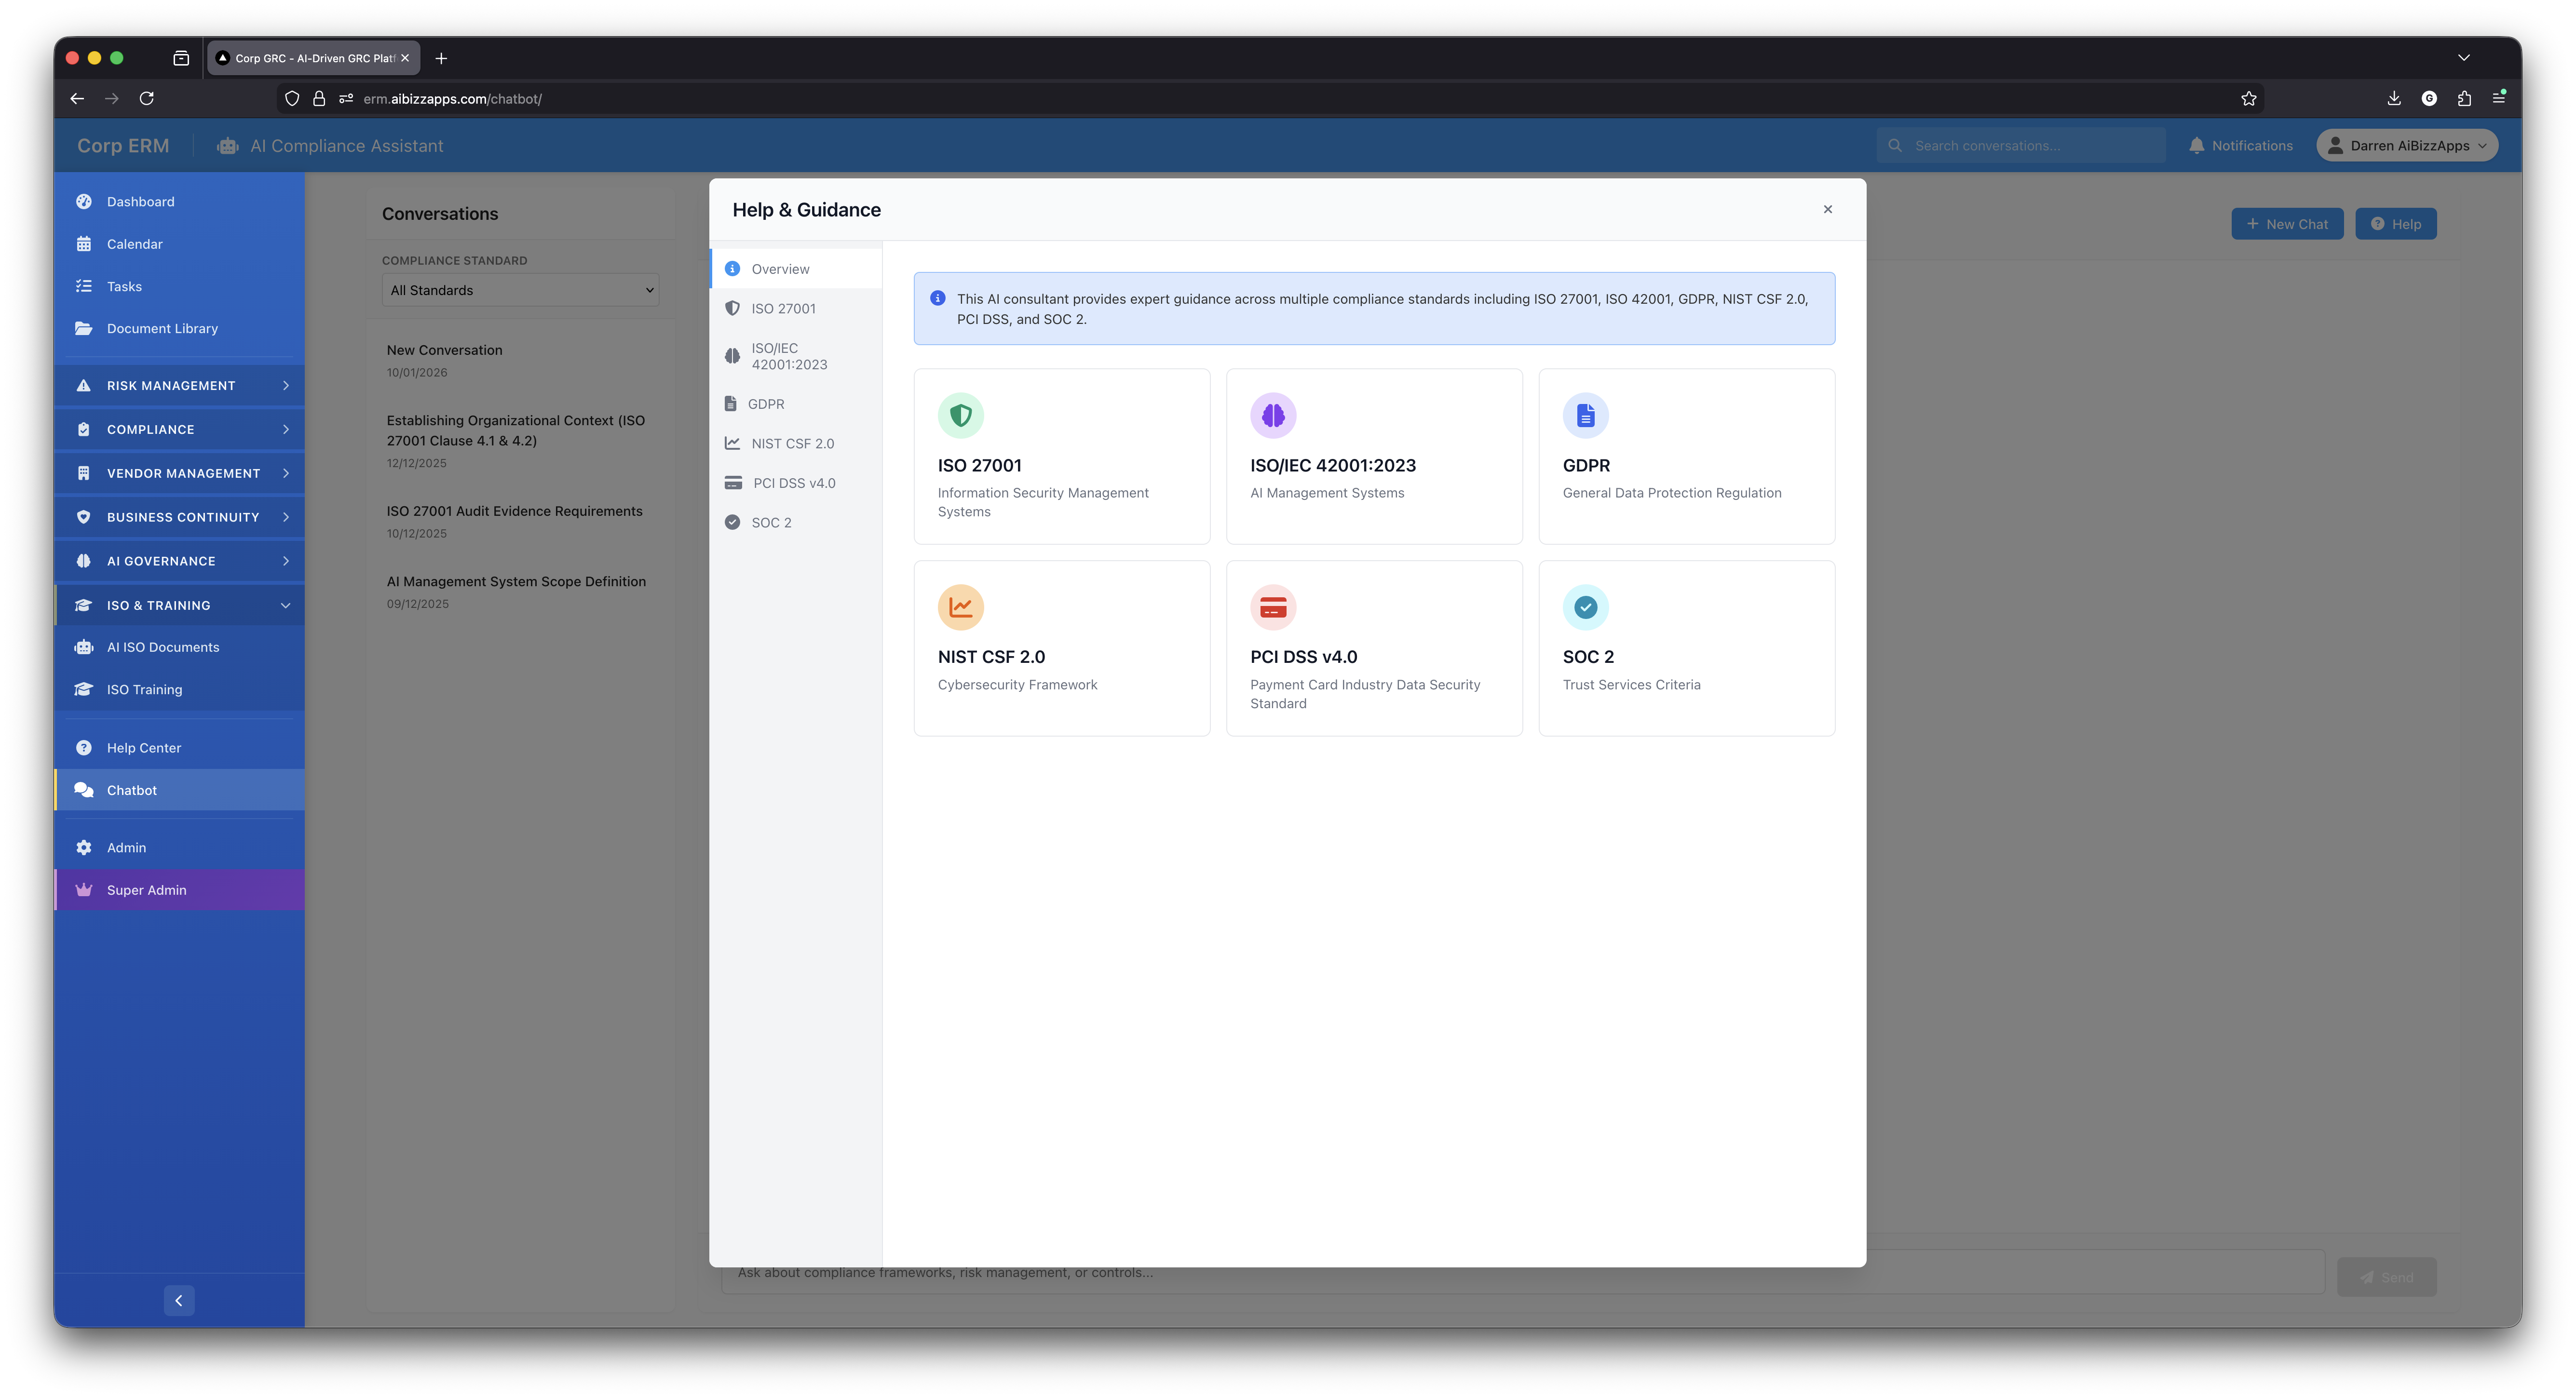Click the Search conversations field
The height and width of the screenshot is (1399, 2576).
click(x=2030, y=146)
